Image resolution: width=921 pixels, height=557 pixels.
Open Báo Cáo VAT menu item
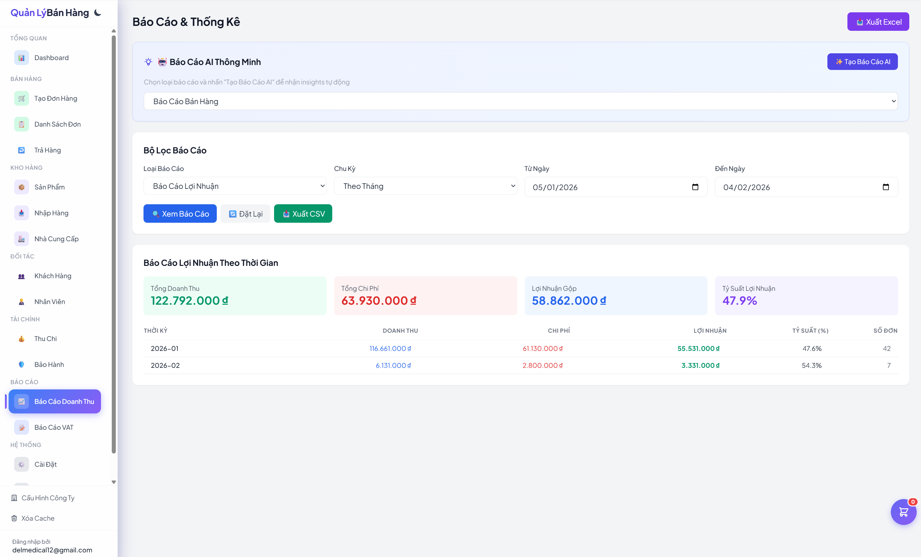tap(54, 427)
